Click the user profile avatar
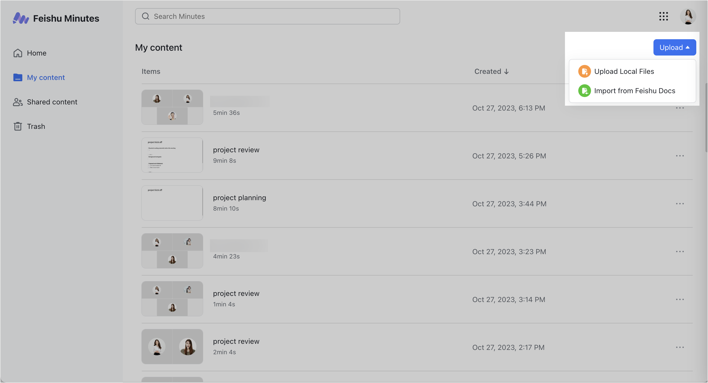Screen dimensions: 708x383 click(x=688, y=17)
